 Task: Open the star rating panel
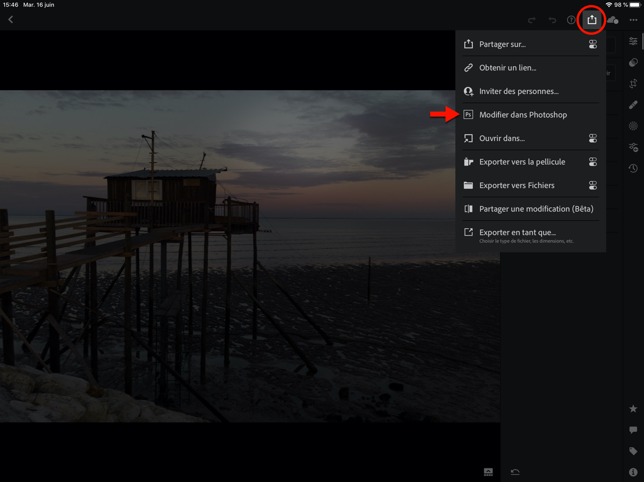(x=633, y=409)
